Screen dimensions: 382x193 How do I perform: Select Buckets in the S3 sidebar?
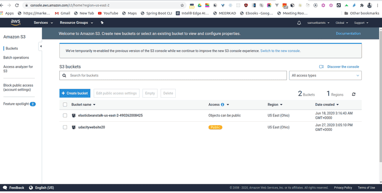(12, 48)
